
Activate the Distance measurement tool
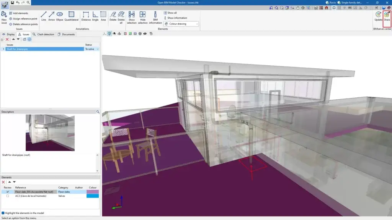pyautogui.click(x=86, y=15)
